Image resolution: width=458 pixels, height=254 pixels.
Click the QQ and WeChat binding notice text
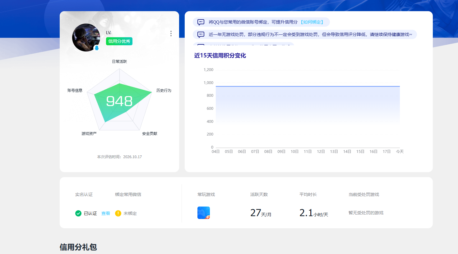[253, 22]
